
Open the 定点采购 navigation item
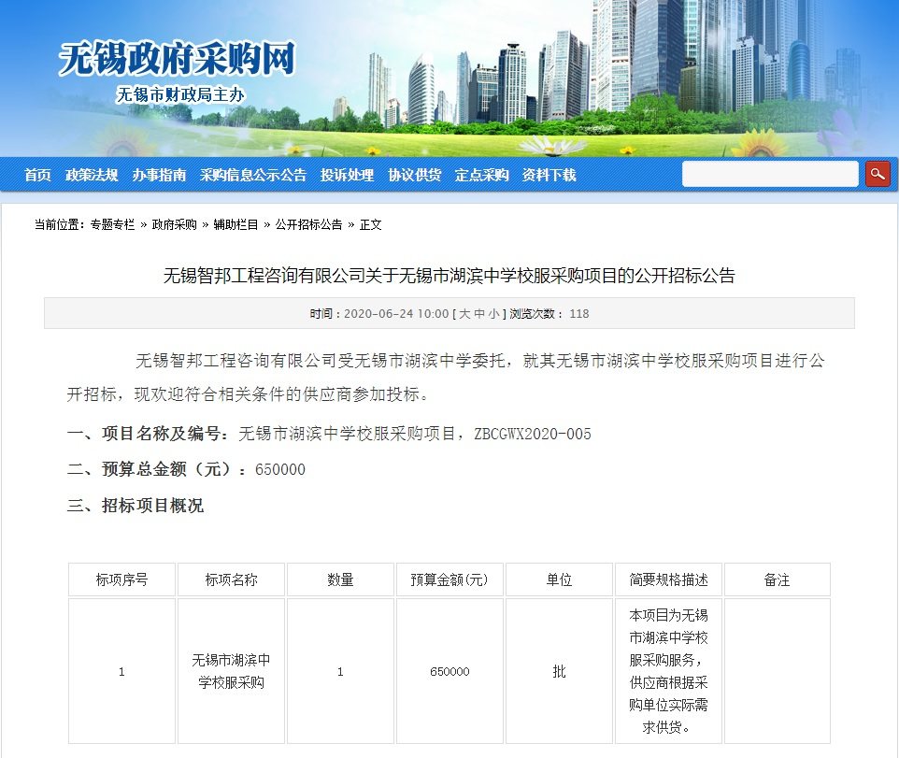pyautogui.click(x=482, y=175)
